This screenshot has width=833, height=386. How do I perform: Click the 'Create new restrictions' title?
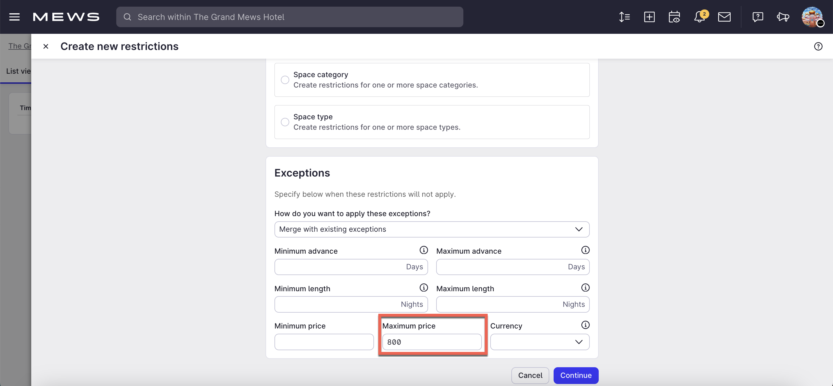pos(119,47)
